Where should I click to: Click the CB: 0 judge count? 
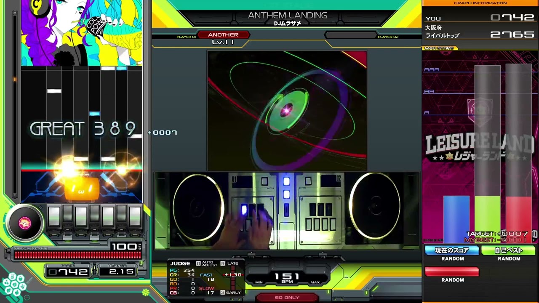pyautogui.click(x=182, y=293)
